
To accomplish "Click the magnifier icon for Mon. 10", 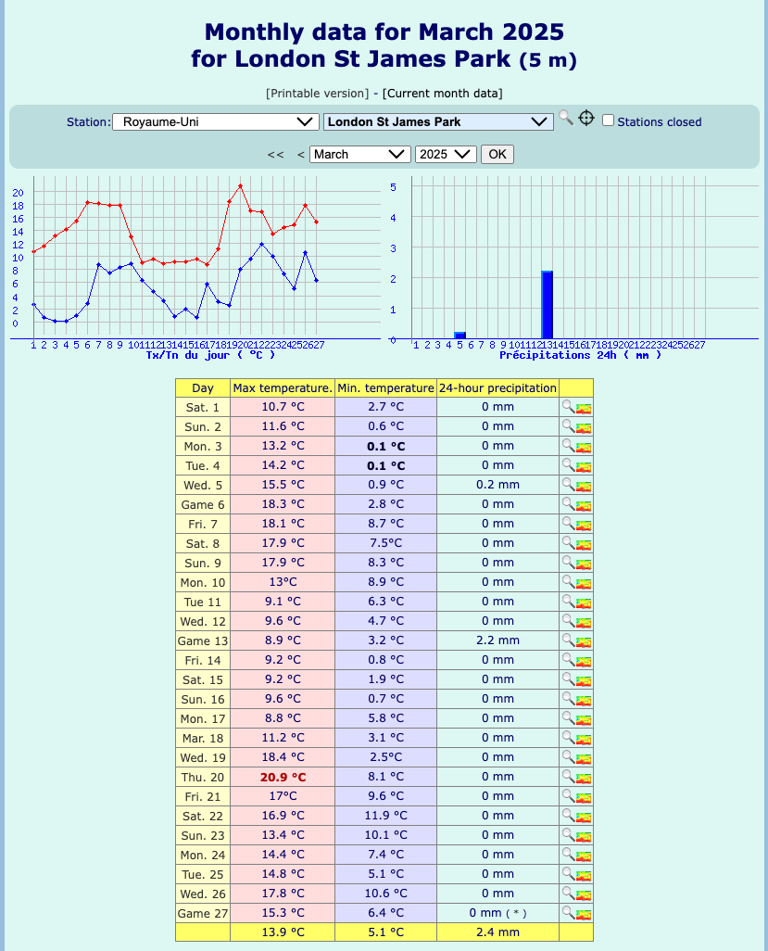I will point(568,582).
